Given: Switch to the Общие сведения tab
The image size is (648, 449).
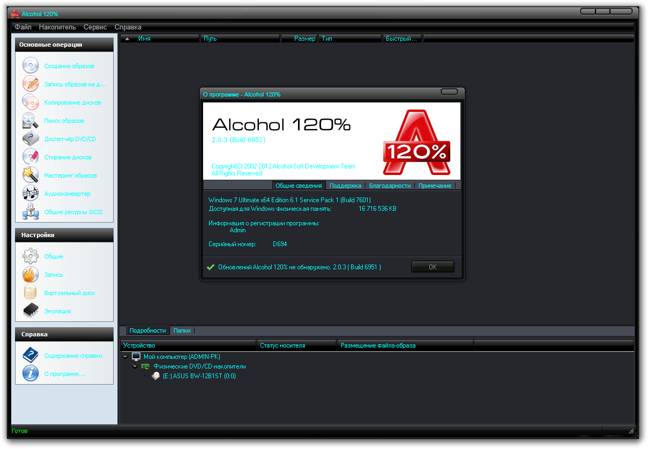Looking at the screenshot, I should coord(299,186).
